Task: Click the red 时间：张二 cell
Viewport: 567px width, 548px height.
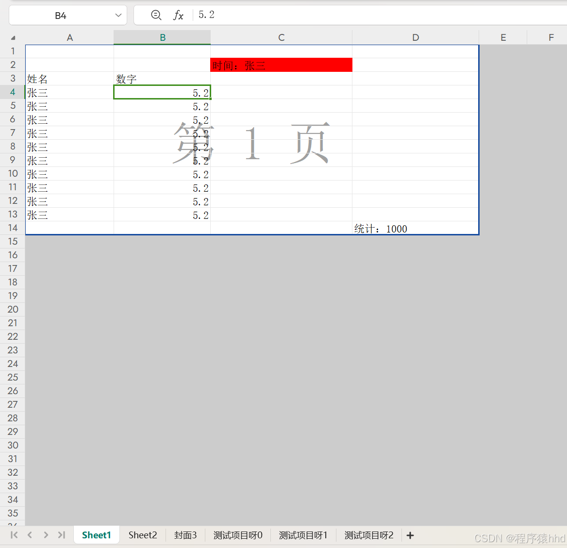Action: point(281,65)
